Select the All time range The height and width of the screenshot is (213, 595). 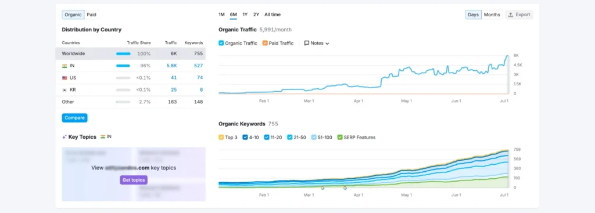[273, 15]
